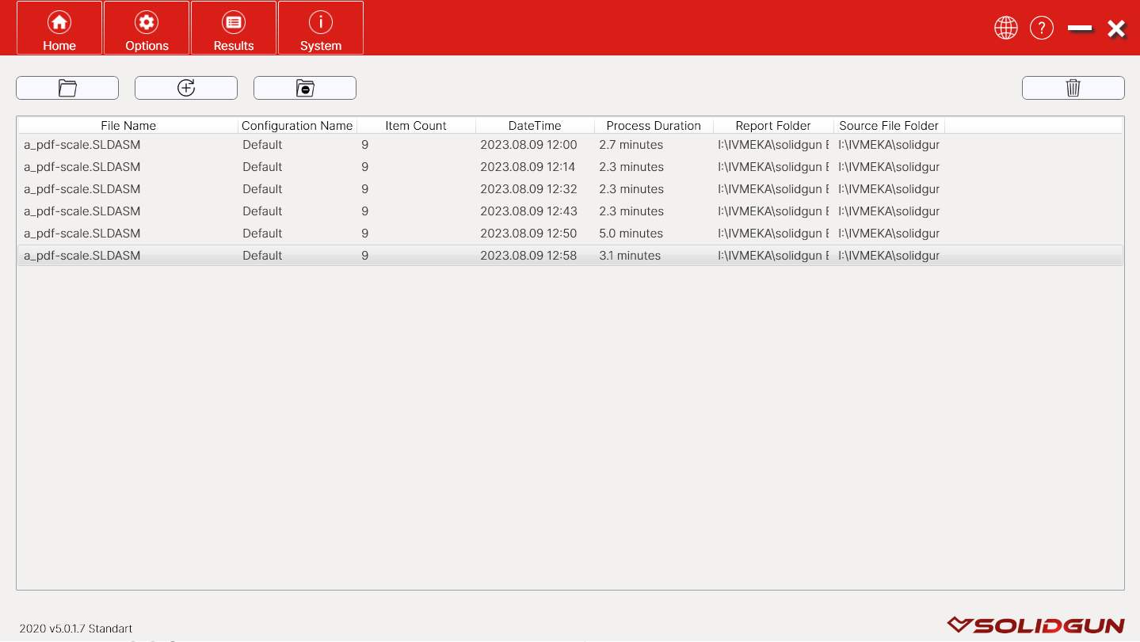Viewport: 1140px width, 642px height.
Task: Sort by Item Count column header
Action: coord(416,125)
